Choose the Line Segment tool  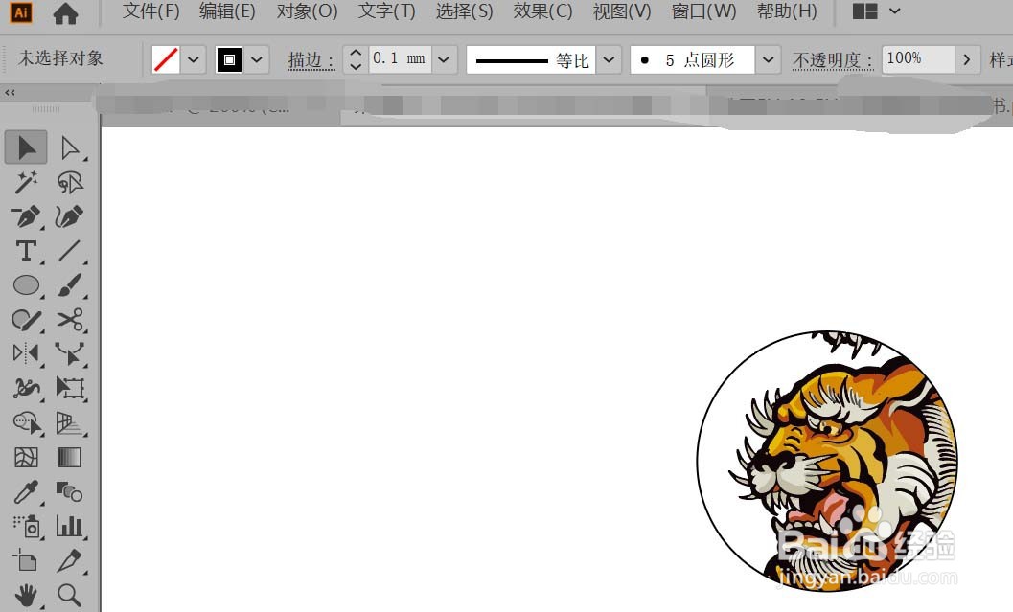click(x=69, y=251)
